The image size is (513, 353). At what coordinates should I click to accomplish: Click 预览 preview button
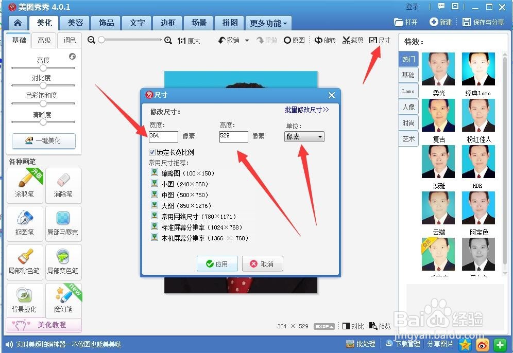click(x=380, y=326)
